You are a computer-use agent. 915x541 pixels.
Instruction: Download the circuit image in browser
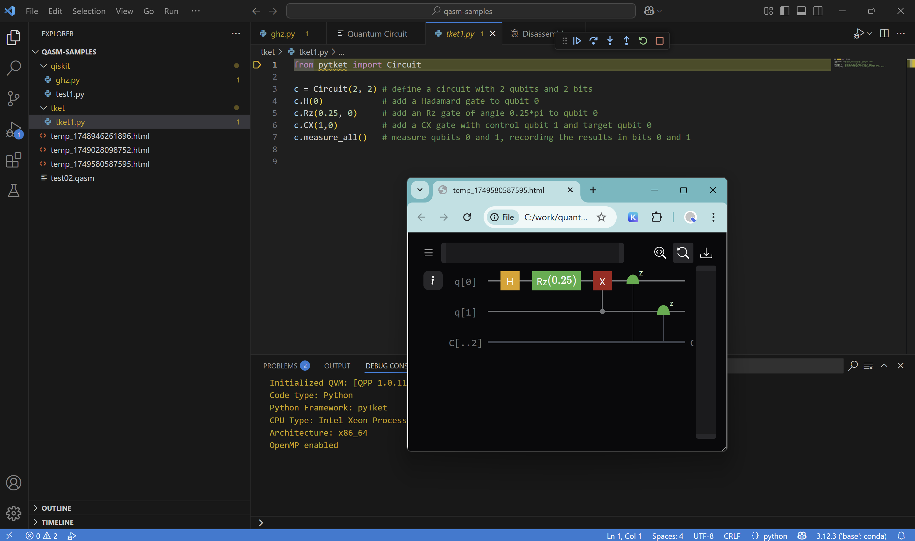706,253
